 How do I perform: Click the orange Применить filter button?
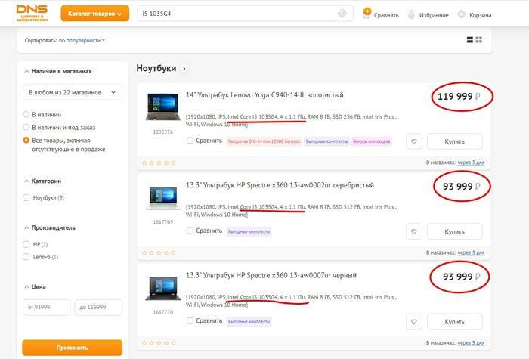point(72,348)
